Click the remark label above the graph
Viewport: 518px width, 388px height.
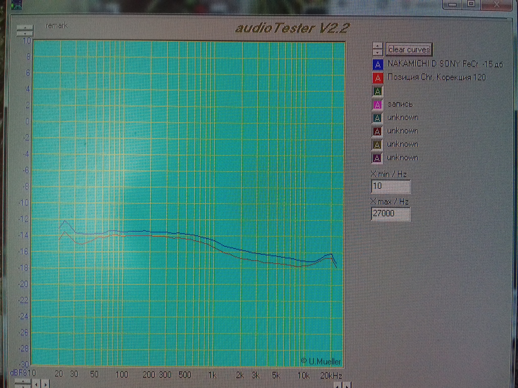pyautogui.click(x=57, y=26)
